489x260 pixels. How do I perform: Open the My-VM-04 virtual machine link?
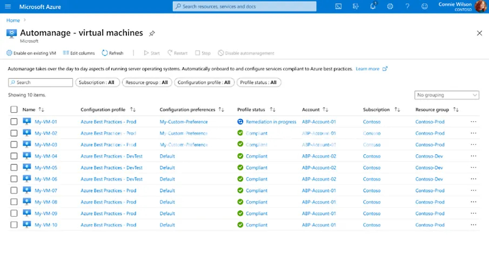[46, 156]
